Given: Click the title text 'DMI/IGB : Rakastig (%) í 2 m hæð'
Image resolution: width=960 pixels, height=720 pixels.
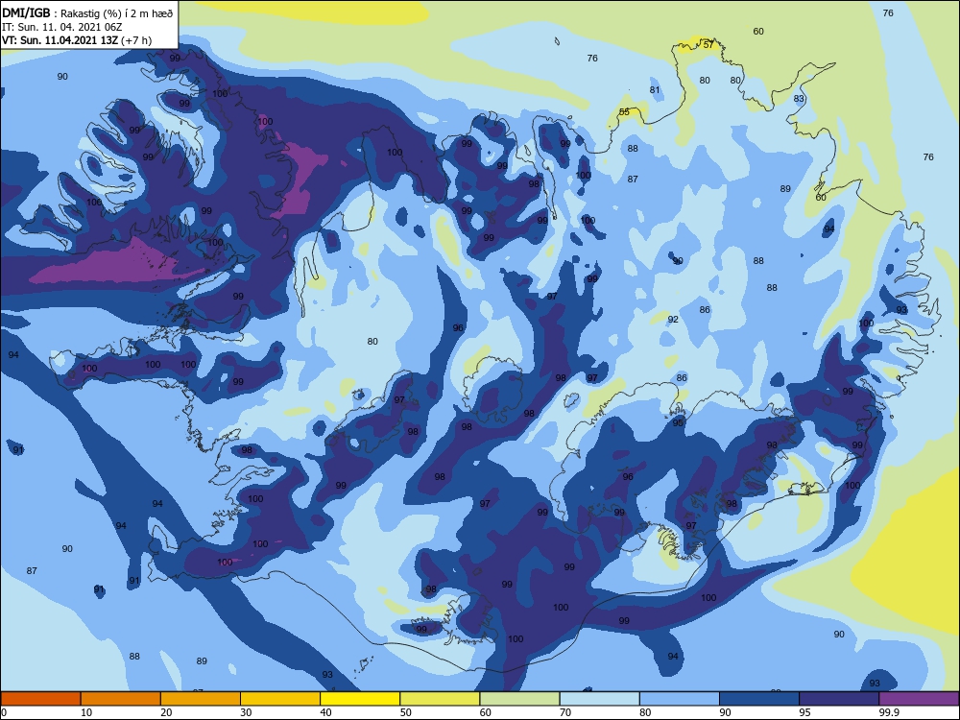Looking at the screenshot, I should pos(87,13).
